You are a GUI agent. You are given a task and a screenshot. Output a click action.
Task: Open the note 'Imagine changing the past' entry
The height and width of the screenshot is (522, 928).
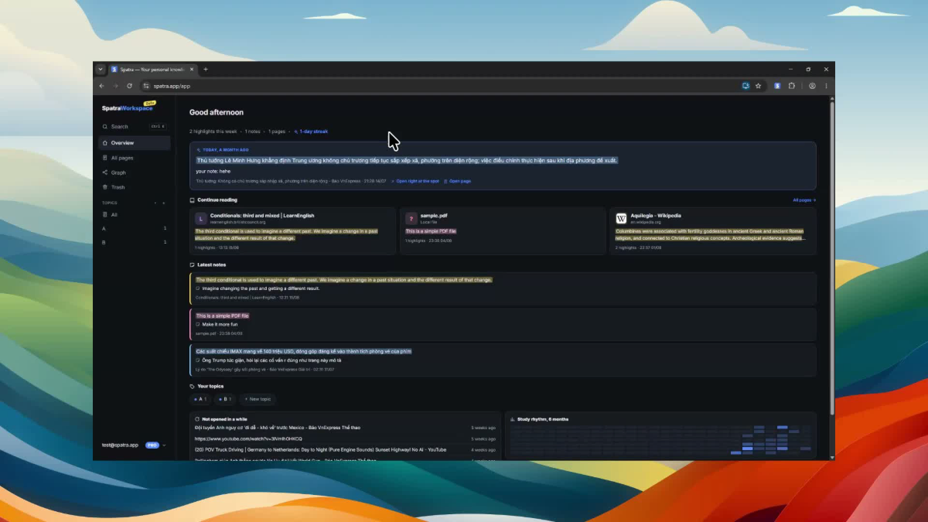click(503, 288)
